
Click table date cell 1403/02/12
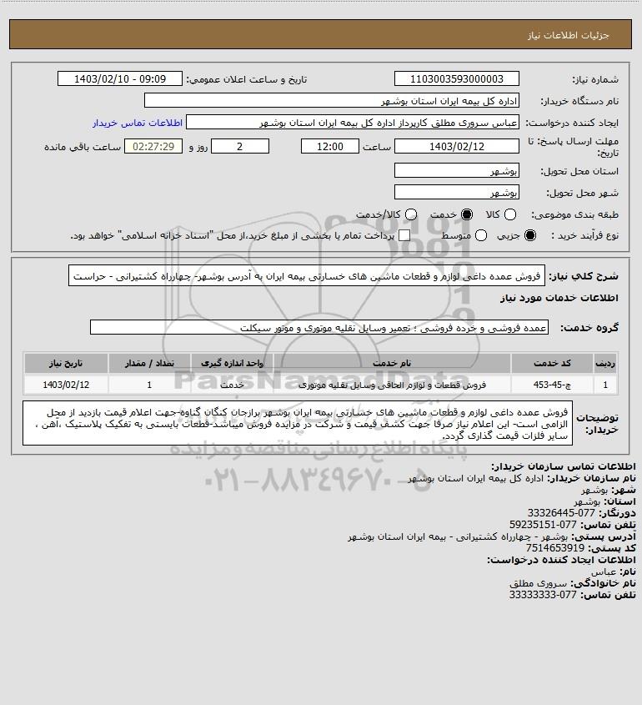click(66, 385)
